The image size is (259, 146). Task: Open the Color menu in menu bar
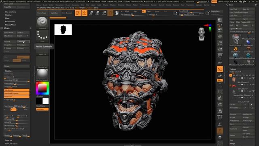click(x=51, y=5)
